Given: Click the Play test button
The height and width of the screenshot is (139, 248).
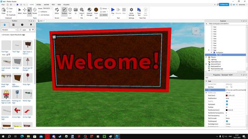Looking at the screenshot, I should (x=113, y=11).
